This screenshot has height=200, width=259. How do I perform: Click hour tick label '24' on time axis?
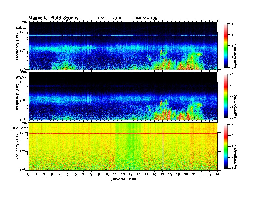coord(217,175)
